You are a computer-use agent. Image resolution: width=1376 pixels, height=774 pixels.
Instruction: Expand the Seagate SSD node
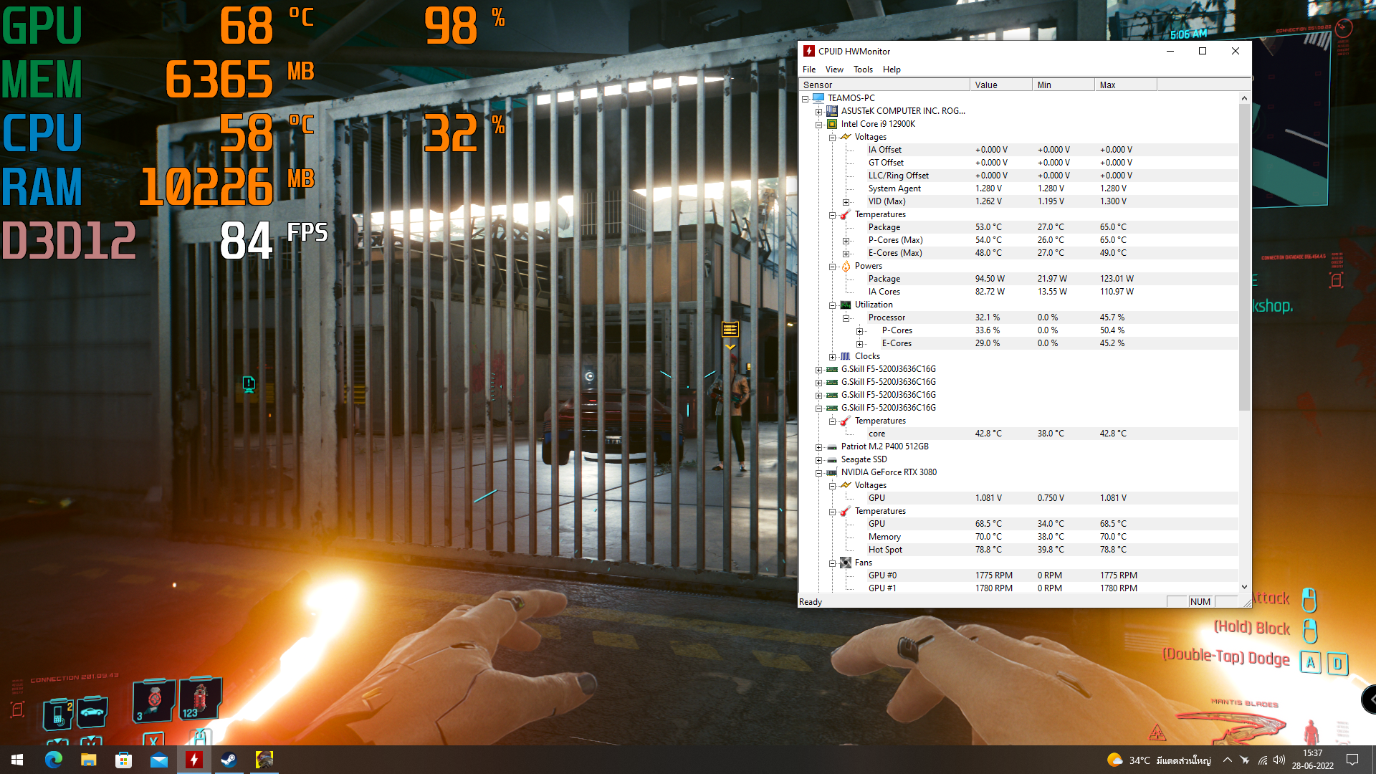tap(819, 460)
